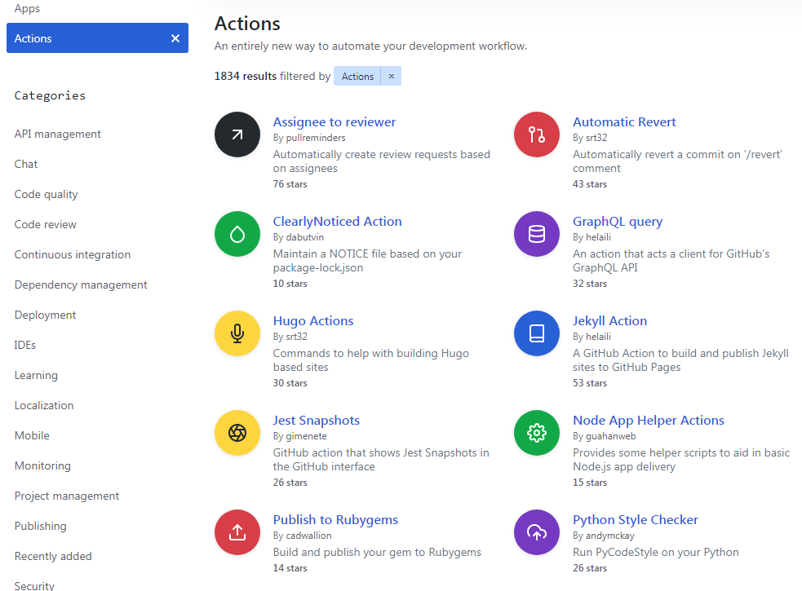This screenshot has width=802, height=591.
Task: Show the Recently added category
Action: 53,556
